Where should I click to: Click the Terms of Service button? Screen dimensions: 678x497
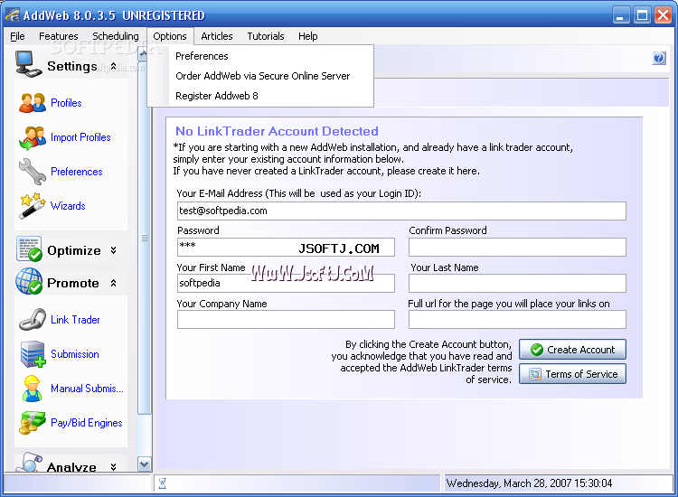coord(572,374)
